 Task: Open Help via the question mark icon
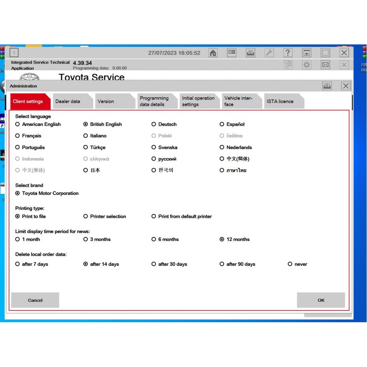coord(288,52)
